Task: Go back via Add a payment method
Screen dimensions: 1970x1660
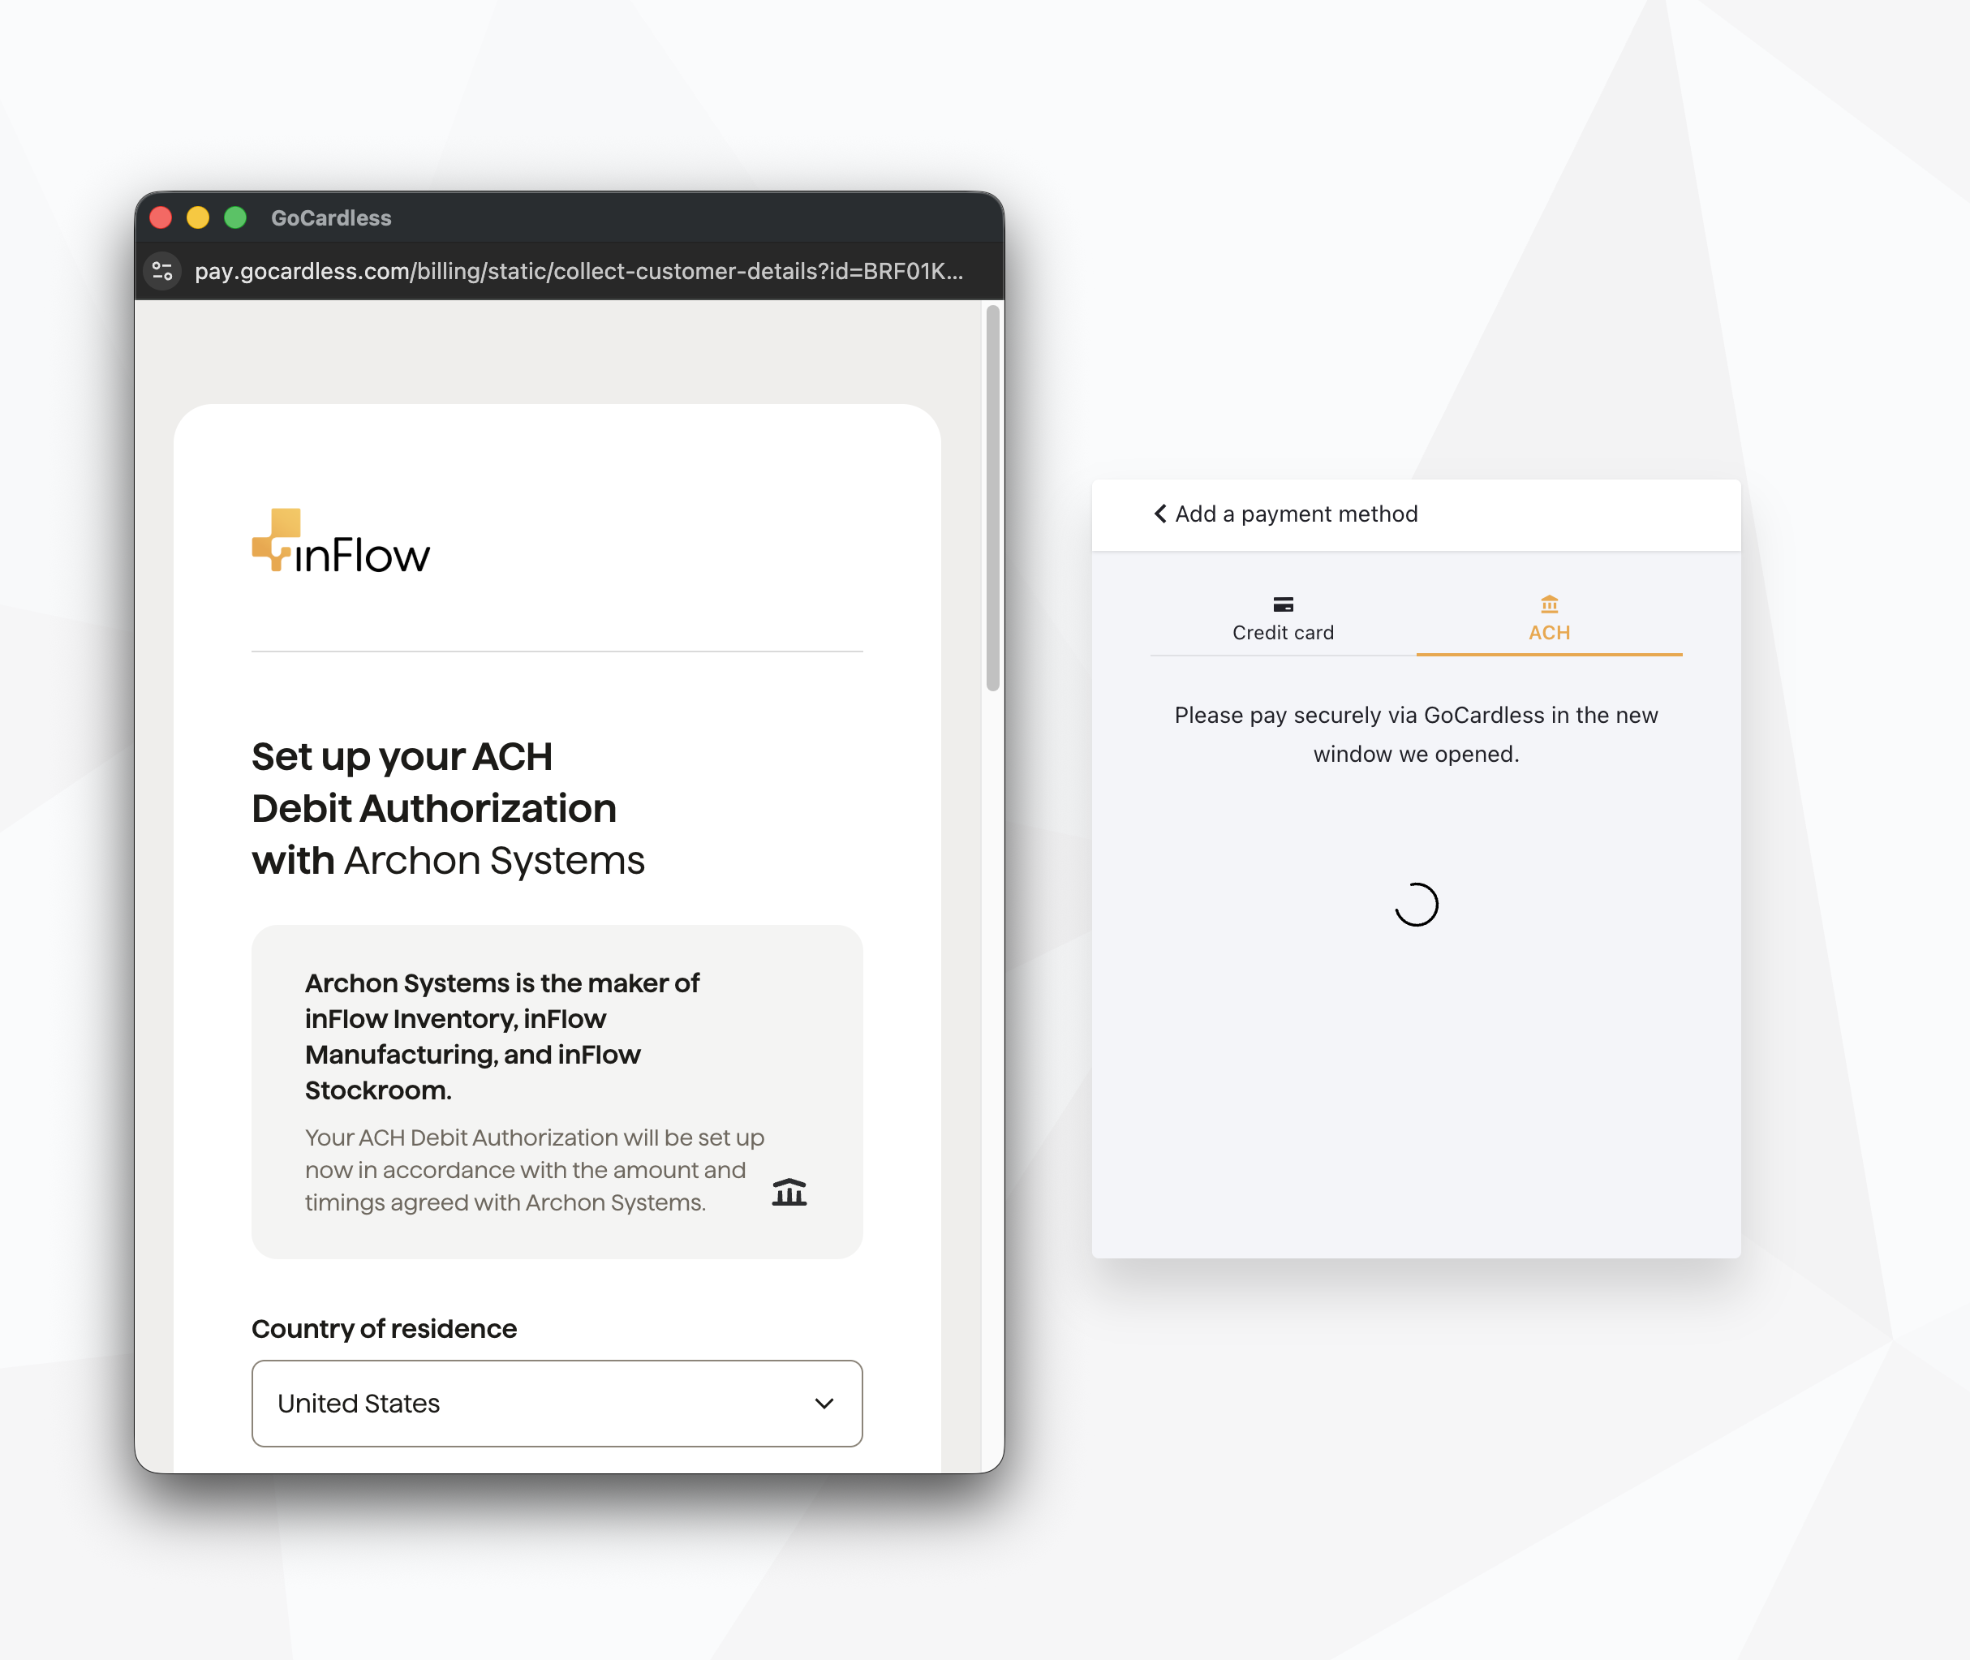Action: click(1286, 514)
